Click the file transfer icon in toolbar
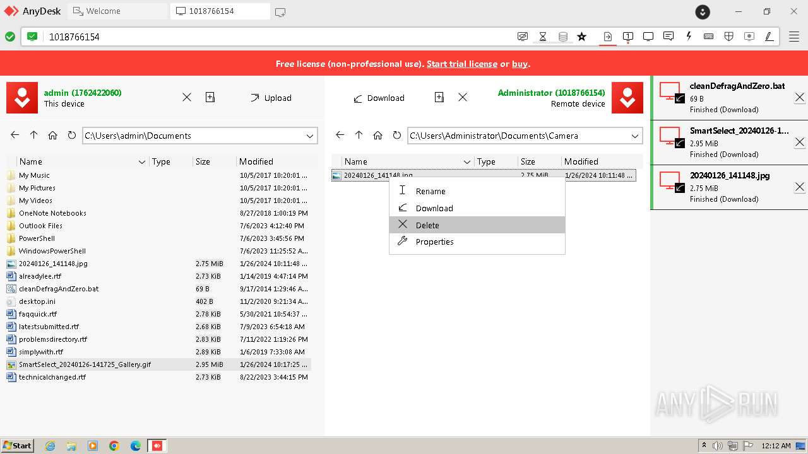Image resolution: width=808 pixels, height=454 pixels. pyautogui.click(x=608, y=37)
